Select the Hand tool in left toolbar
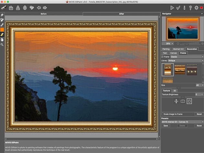 2,39
